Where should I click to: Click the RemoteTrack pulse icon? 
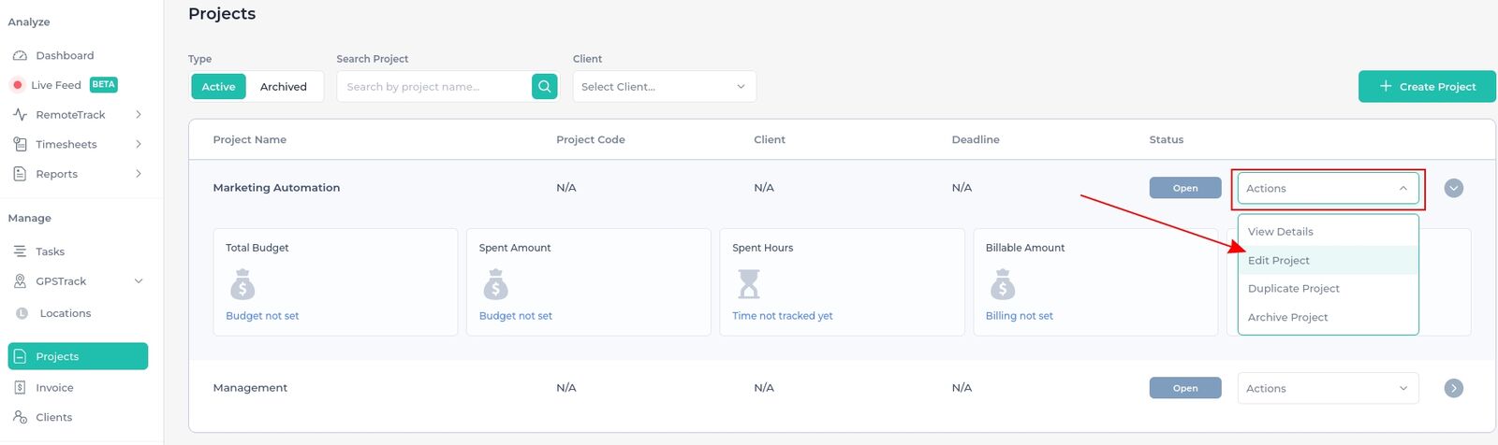pos(20,115)
